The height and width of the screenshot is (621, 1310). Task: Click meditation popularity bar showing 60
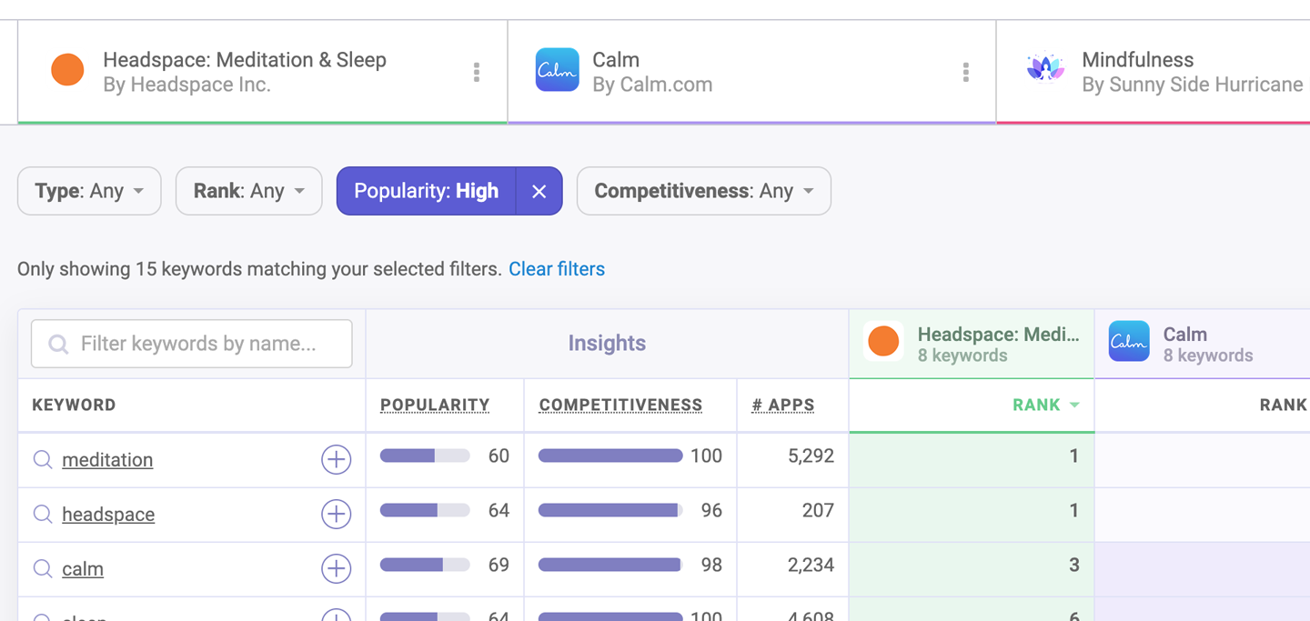point(425,456)
